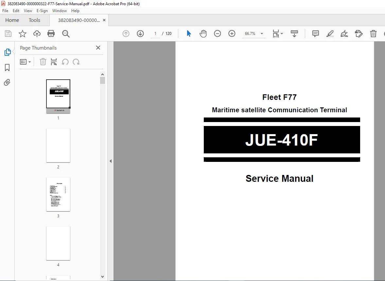Open the E-Sign menu
Image resolution: width=385 pixels, height=281 pixels.
click(x=42, y=11)
